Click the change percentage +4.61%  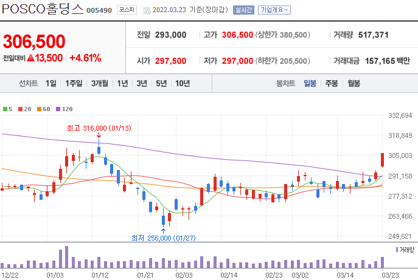click(x=85, y=58)
